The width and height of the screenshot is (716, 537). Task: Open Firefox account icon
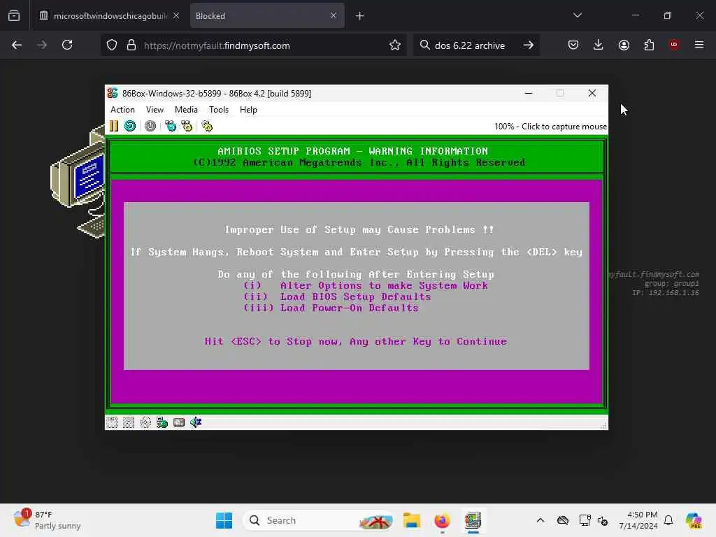coord(624,45)
